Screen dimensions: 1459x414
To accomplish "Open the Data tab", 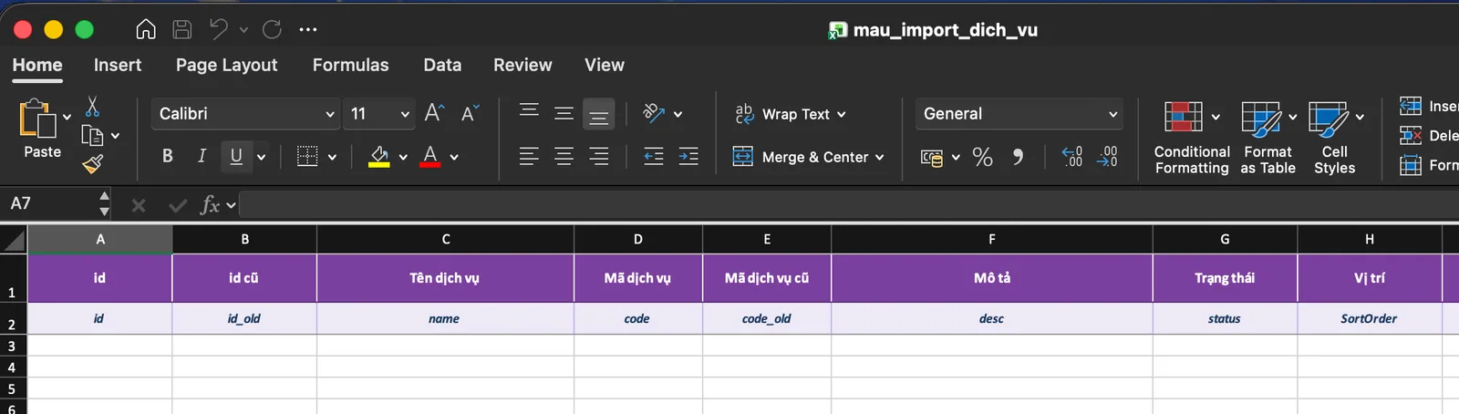I will [442, 65].
